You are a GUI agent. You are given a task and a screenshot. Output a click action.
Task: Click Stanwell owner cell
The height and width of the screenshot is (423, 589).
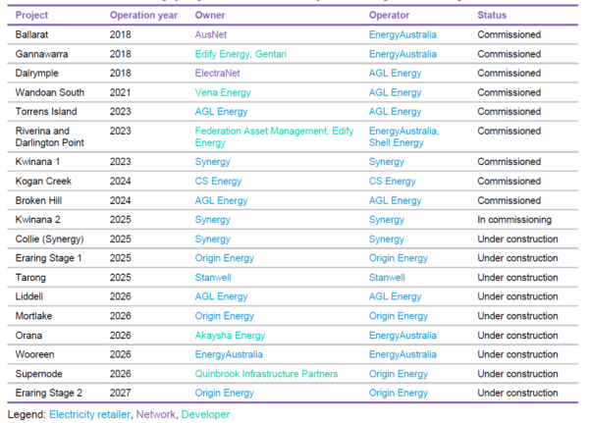tap(213, 278)
